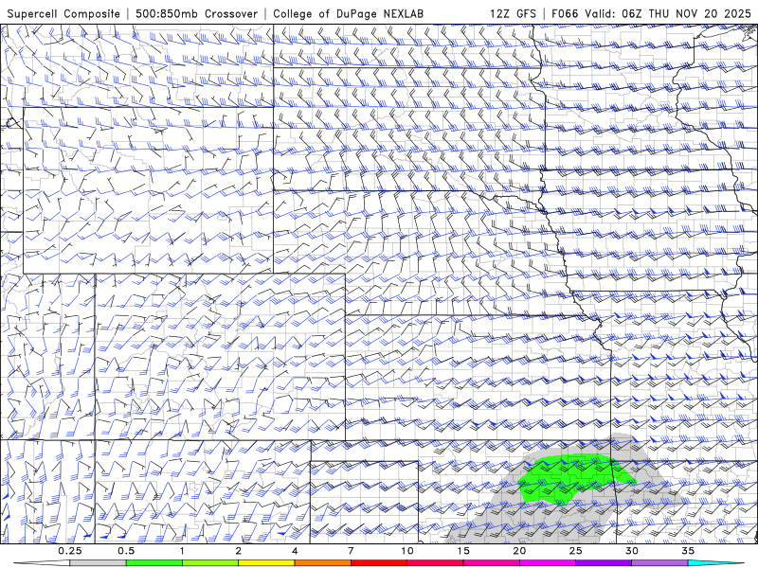Click the '15' legend value
Screen dimensions: 758x568
pos(463,551)
